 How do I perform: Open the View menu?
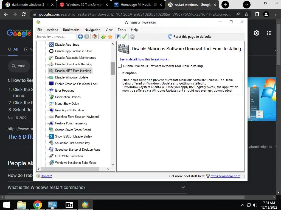coord(109,30)
